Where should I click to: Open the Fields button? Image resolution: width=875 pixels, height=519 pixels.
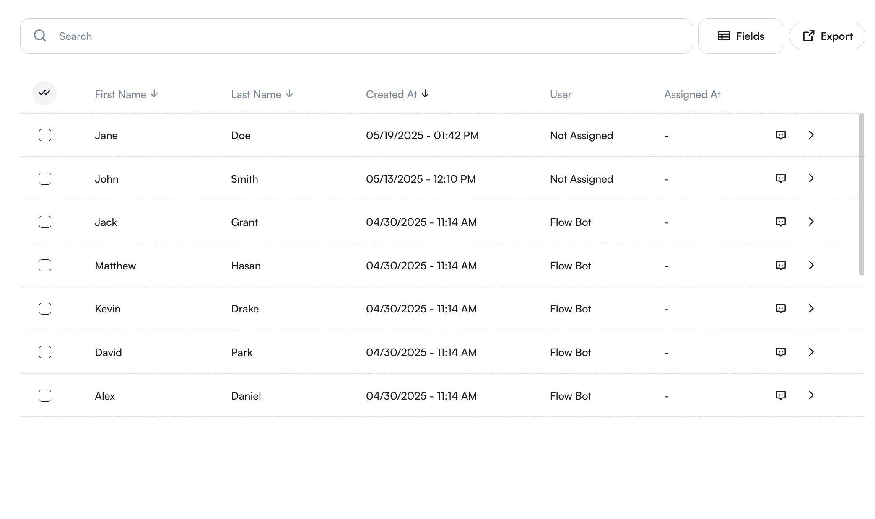click(x=740, y=36)
